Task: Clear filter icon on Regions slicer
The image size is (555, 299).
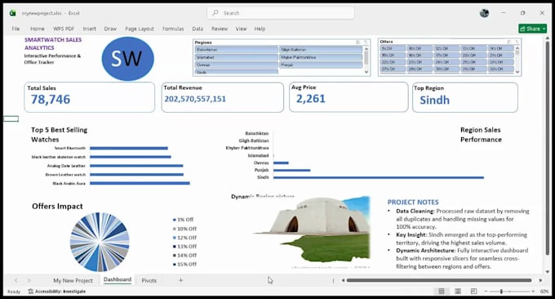Action: pos(366,42)
